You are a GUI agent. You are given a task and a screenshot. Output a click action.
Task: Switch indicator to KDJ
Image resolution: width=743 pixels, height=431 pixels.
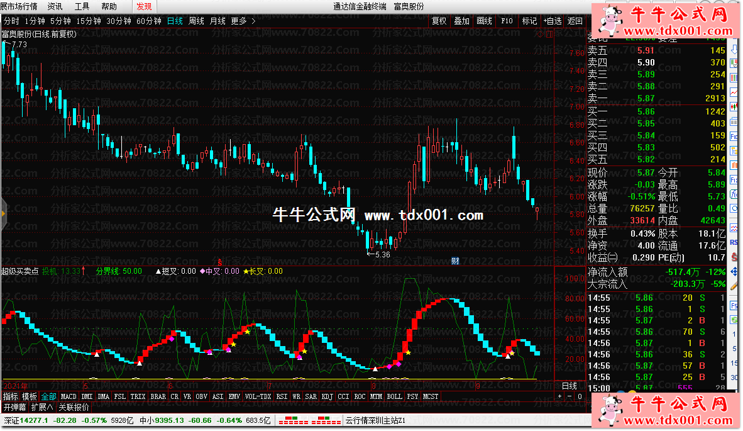point(327,396)
